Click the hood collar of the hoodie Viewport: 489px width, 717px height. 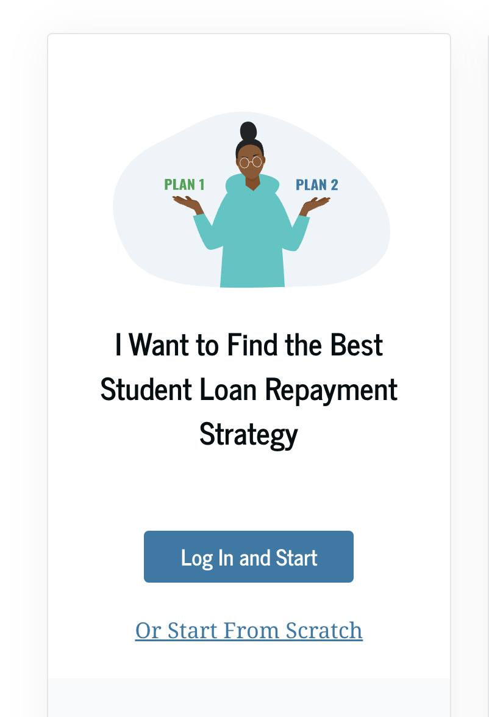pyautogui.click(x=251, y=183)
